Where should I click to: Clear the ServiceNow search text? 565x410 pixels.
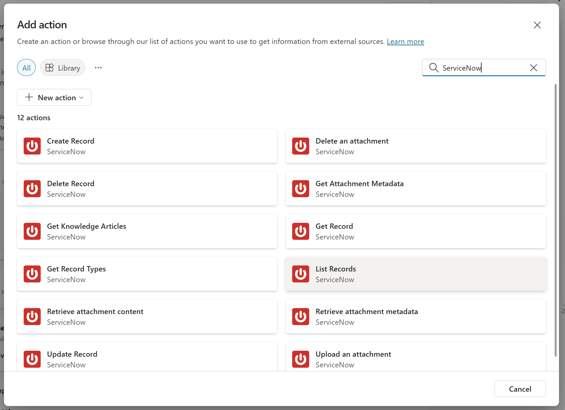534,68
